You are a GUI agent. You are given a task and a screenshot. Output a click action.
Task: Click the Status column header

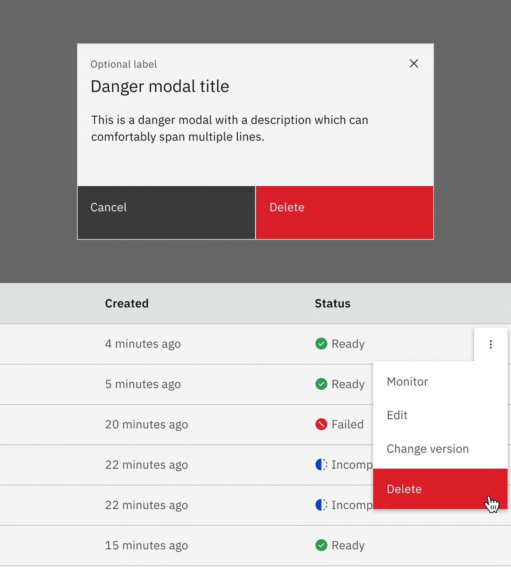332,303
